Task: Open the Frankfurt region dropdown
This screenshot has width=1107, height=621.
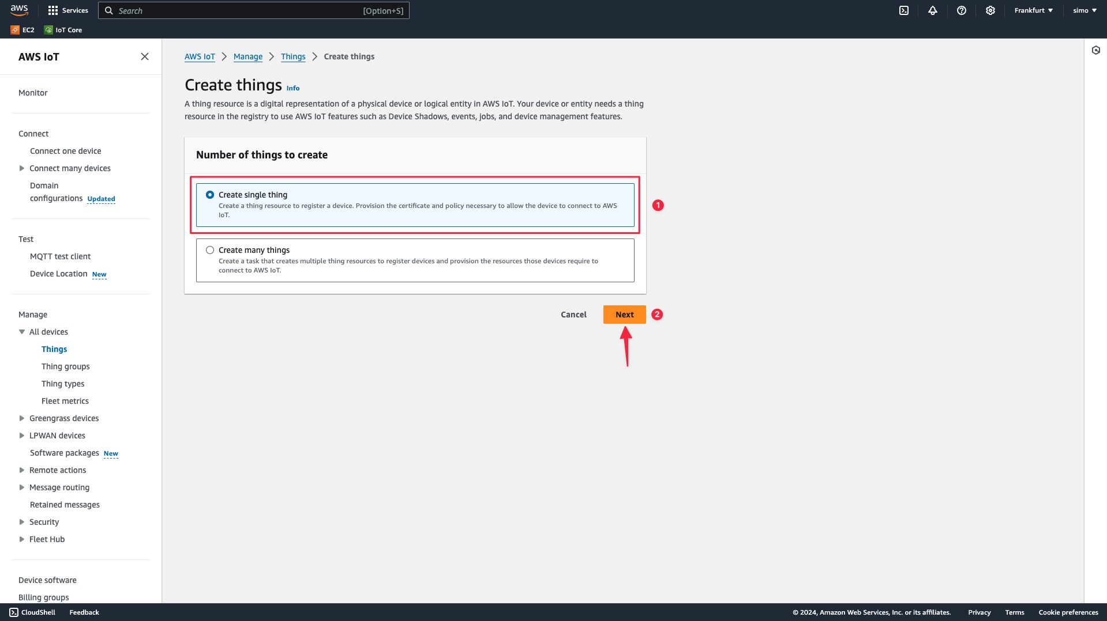Action: pyautogui.click(x=1033, y=10)
